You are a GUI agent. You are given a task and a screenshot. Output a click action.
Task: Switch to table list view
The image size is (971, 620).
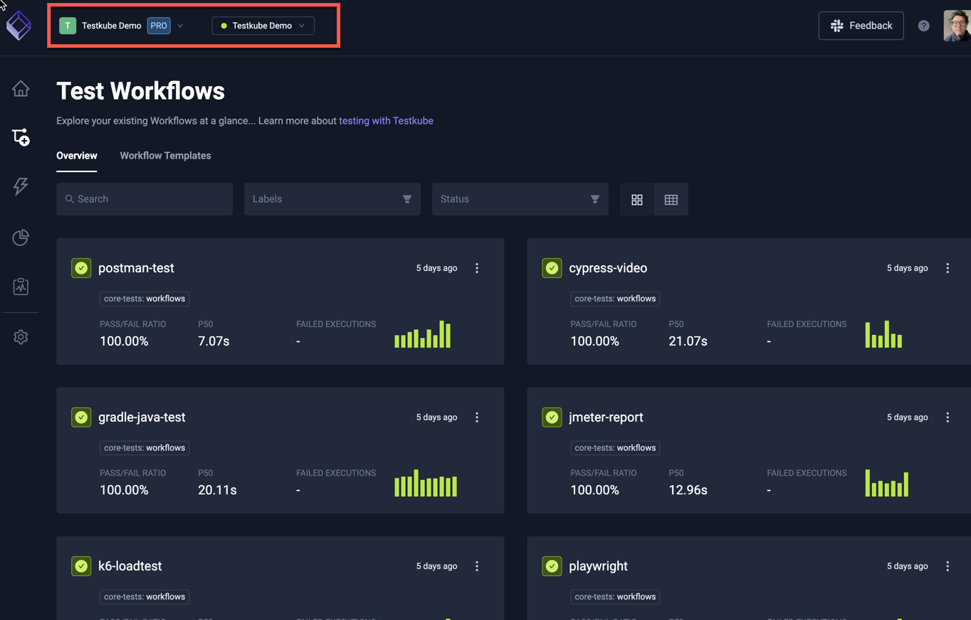(x=671, y=200)
